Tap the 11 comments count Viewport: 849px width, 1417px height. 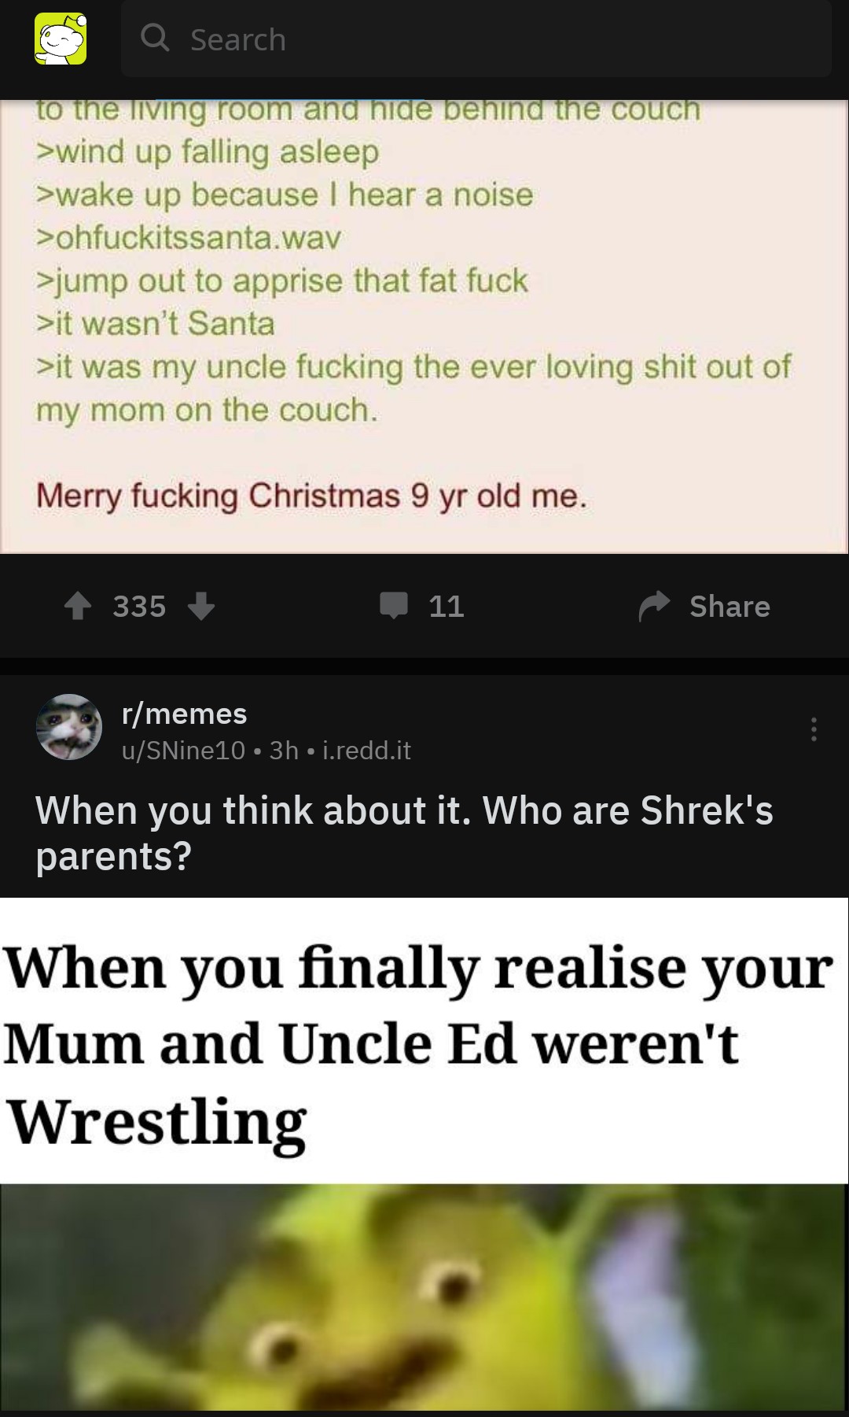[446, 606]
